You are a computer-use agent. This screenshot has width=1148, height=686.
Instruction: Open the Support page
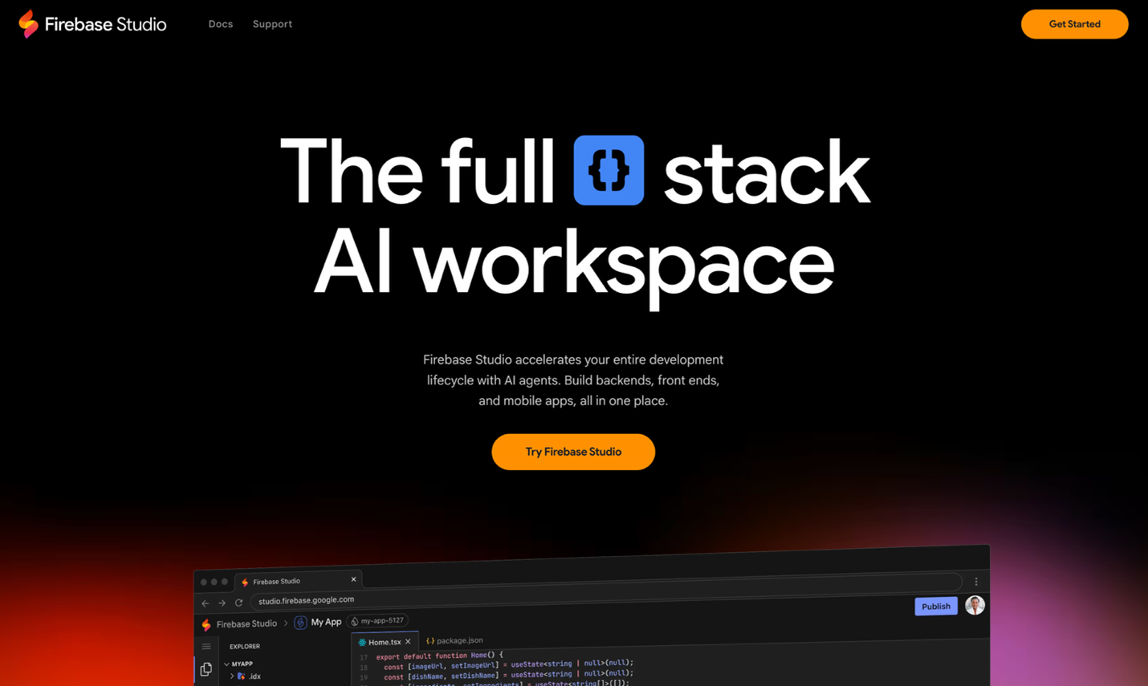coord(272,24)
